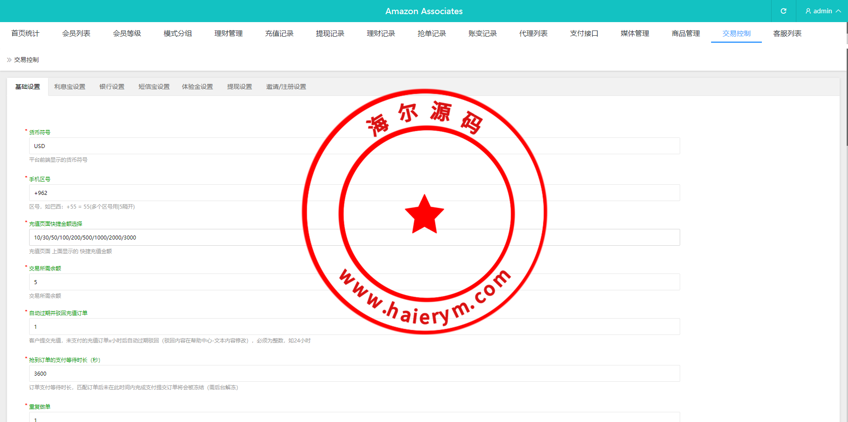This screenshot has width=848, height=422.
Task: Switch to 基础设置 tab
Action: [x=27, y=87]
